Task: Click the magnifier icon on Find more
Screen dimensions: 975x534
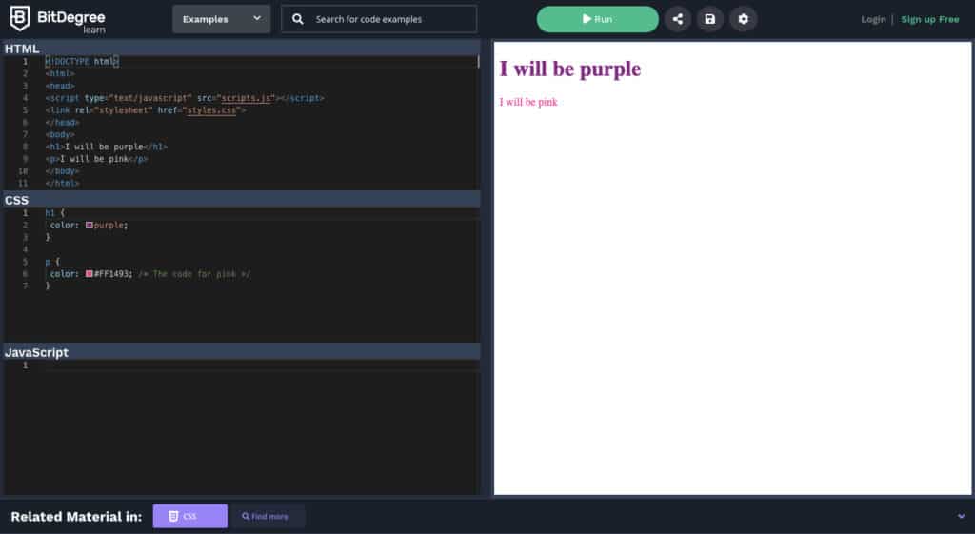Action: [x=246, y=517]
